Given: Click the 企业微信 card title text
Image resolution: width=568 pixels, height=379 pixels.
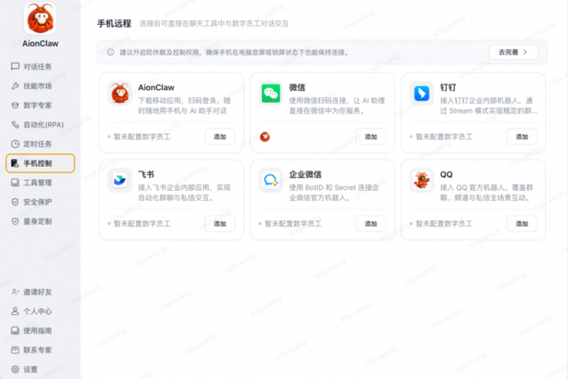Looking at the screenshot, I should click(305, 174).
